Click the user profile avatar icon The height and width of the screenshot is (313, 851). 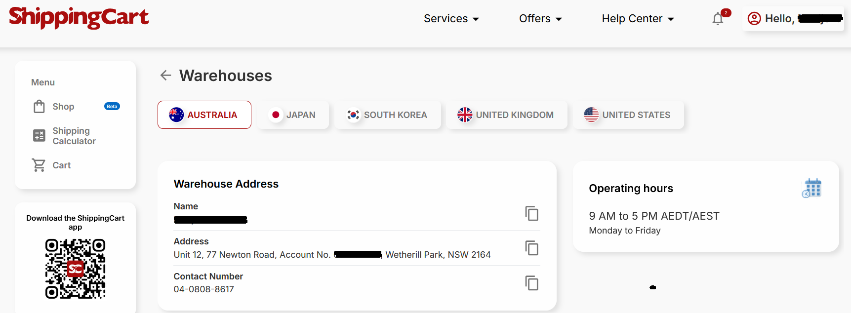754,18
